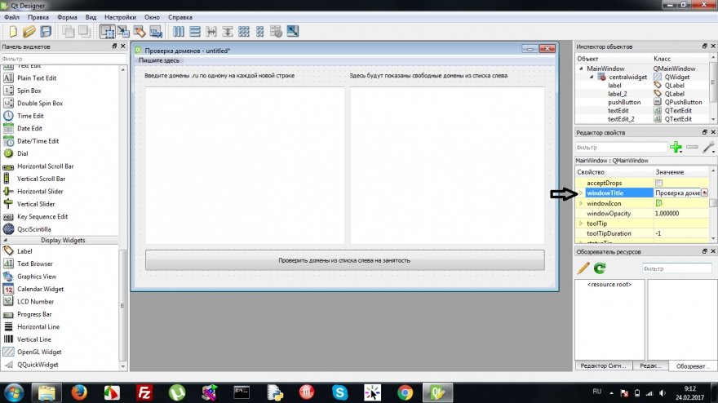Switch to Edit Tab Order mode icon
This screenshot has height=403, width=718.
tap(156, 32)
